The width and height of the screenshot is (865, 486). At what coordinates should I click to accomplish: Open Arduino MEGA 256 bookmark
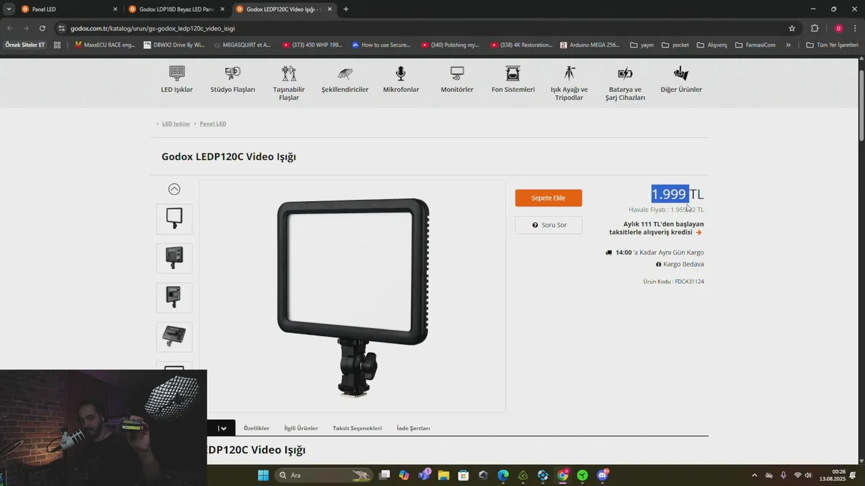click(x=590, y=45)
